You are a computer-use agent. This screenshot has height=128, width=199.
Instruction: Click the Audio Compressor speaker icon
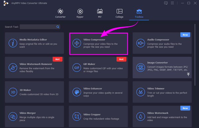pyautogui.click(x=141, y=43)
